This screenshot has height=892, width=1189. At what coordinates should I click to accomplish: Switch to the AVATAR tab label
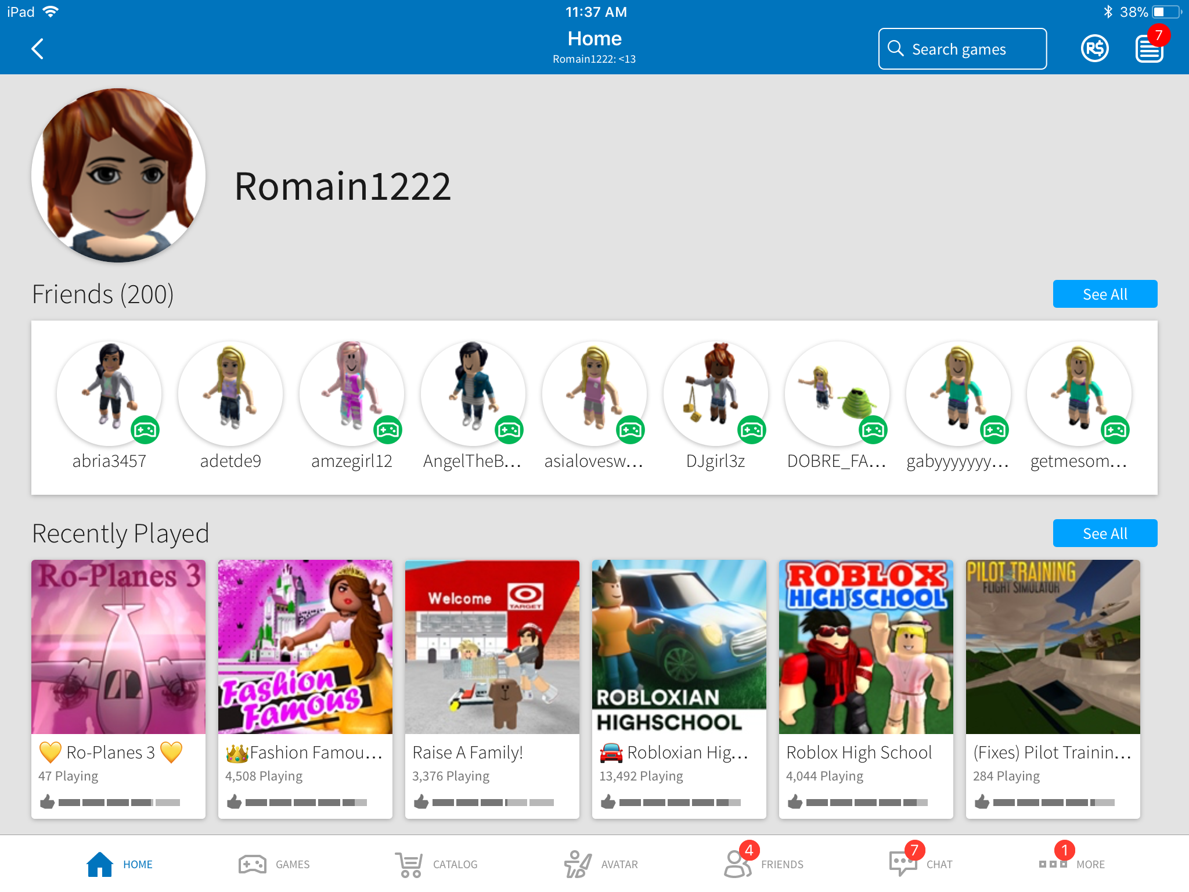pyautogui.click(x=619, y=865)
